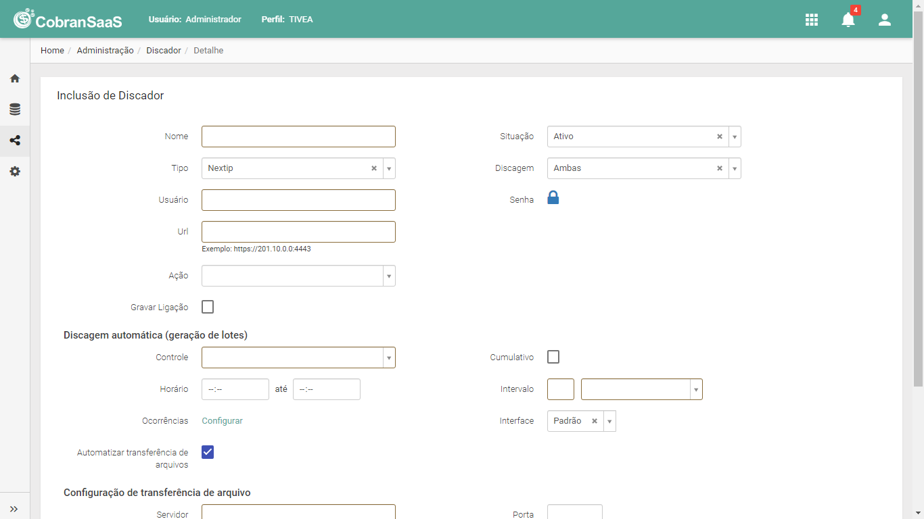
Task: Click the Horário end time field
Action: 327,389
